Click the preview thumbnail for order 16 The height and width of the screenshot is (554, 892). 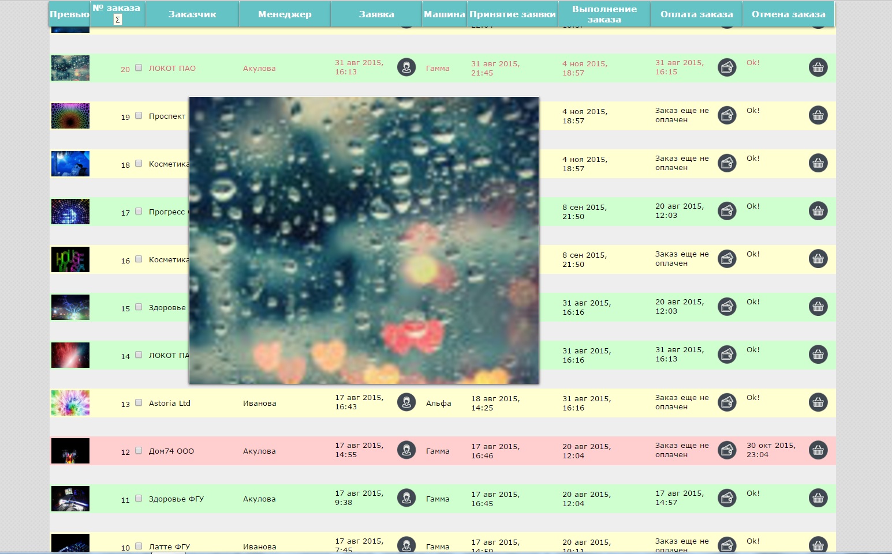(x=70, y=259)
